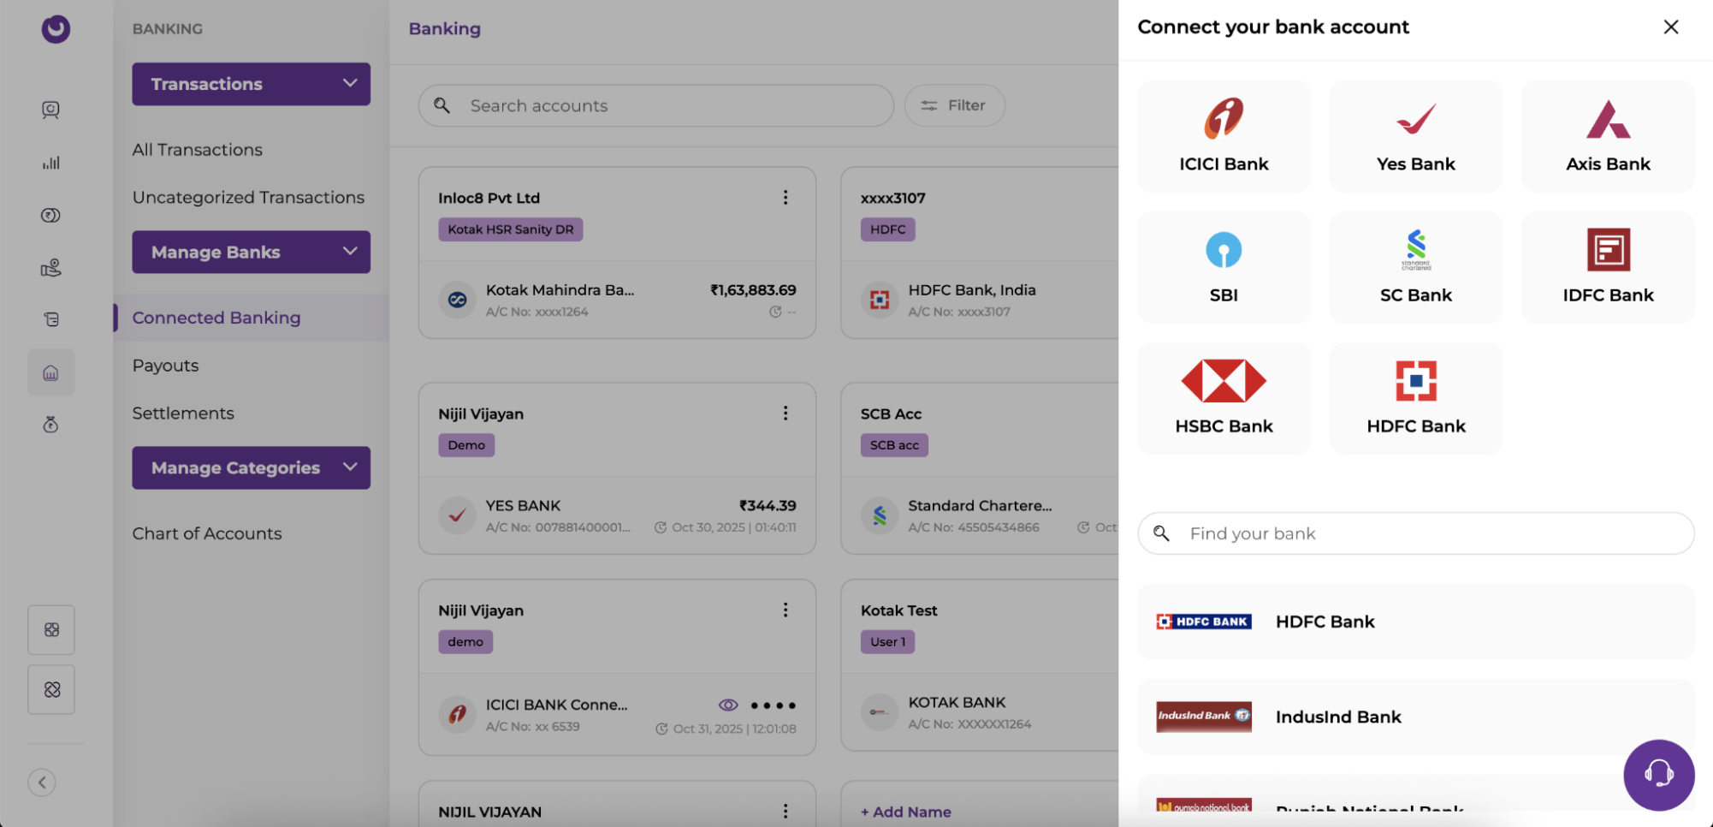Viewport: 1713px width, 827px height.
Task: Open All Transactions
Action: pyautogui.click(x=197, y=150)
